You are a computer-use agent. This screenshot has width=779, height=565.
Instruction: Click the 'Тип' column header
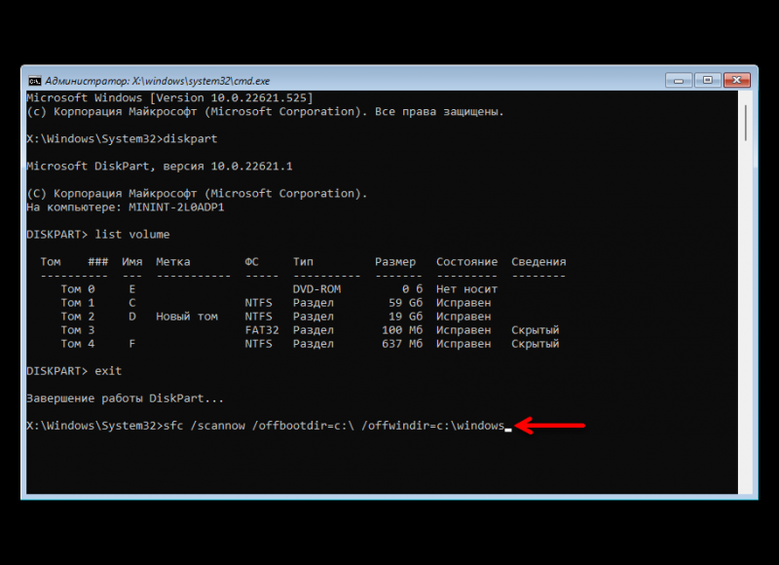303,262
